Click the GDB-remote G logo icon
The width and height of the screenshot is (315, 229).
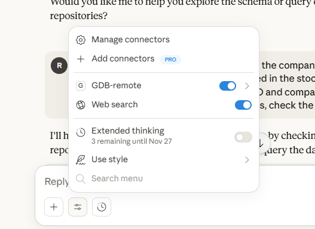pos(81,86)
